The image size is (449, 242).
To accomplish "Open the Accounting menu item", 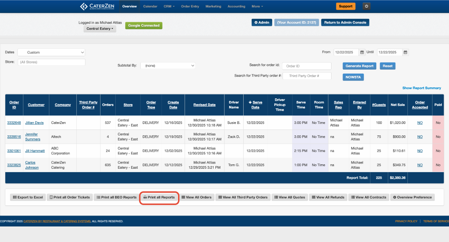I will pyautogui.click(x=236, y=6).
